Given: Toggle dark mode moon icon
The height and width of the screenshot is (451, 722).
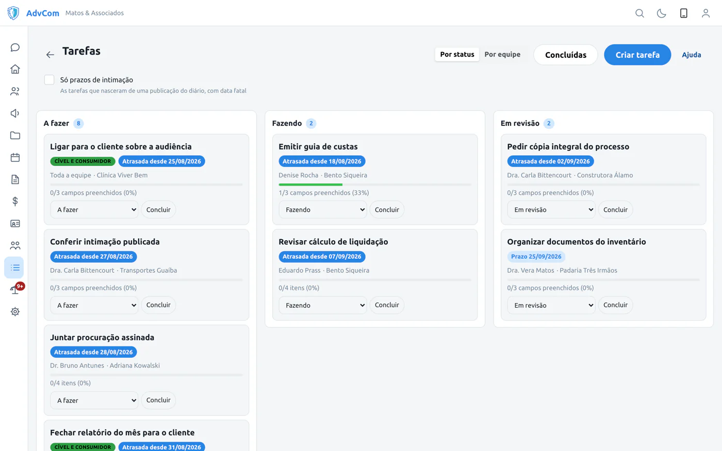Looking at the screenshot, I should [662, 13].
